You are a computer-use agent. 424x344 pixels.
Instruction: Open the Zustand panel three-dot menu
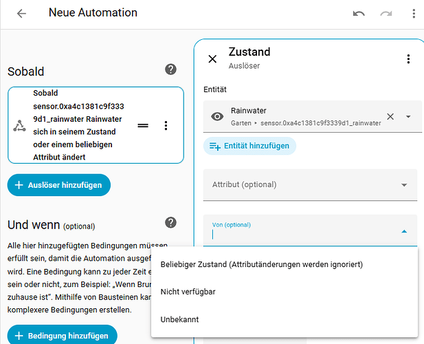[408, 59]
